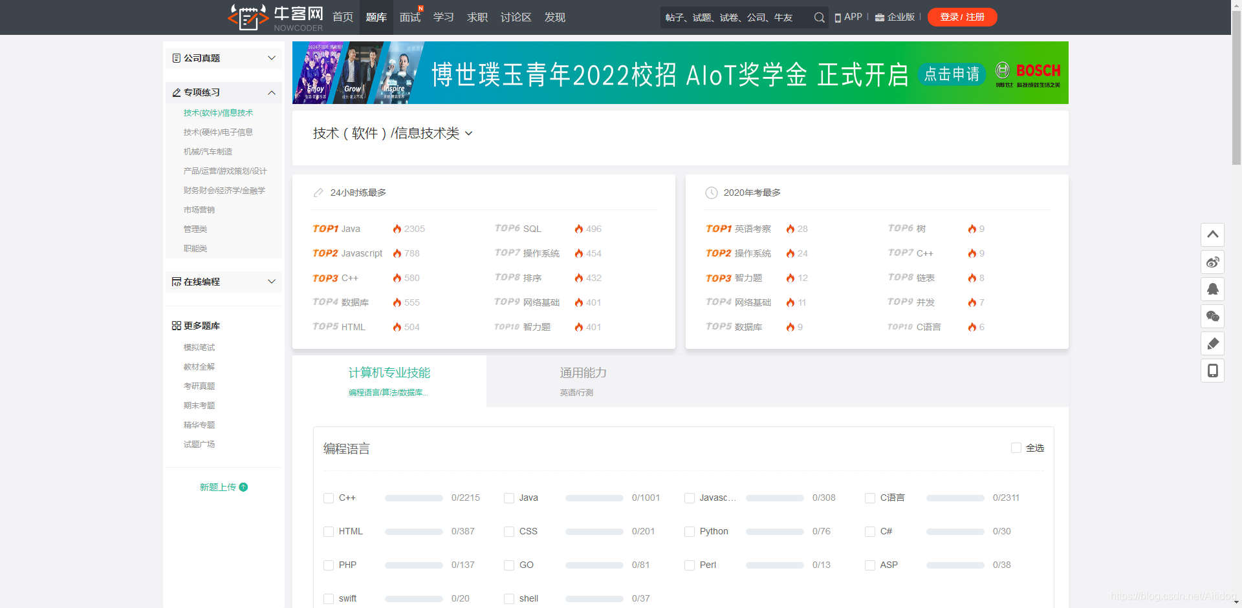Click the search input field
Image resolution: width=1242 pixels, height=608 pixels.
coord(735,17)
